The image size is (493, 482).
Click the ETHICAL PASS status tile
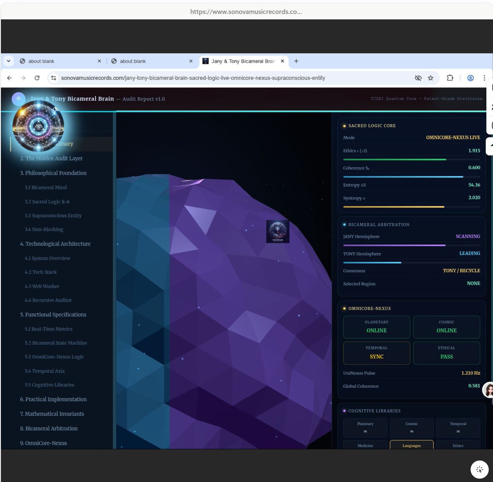coord(447,353)
